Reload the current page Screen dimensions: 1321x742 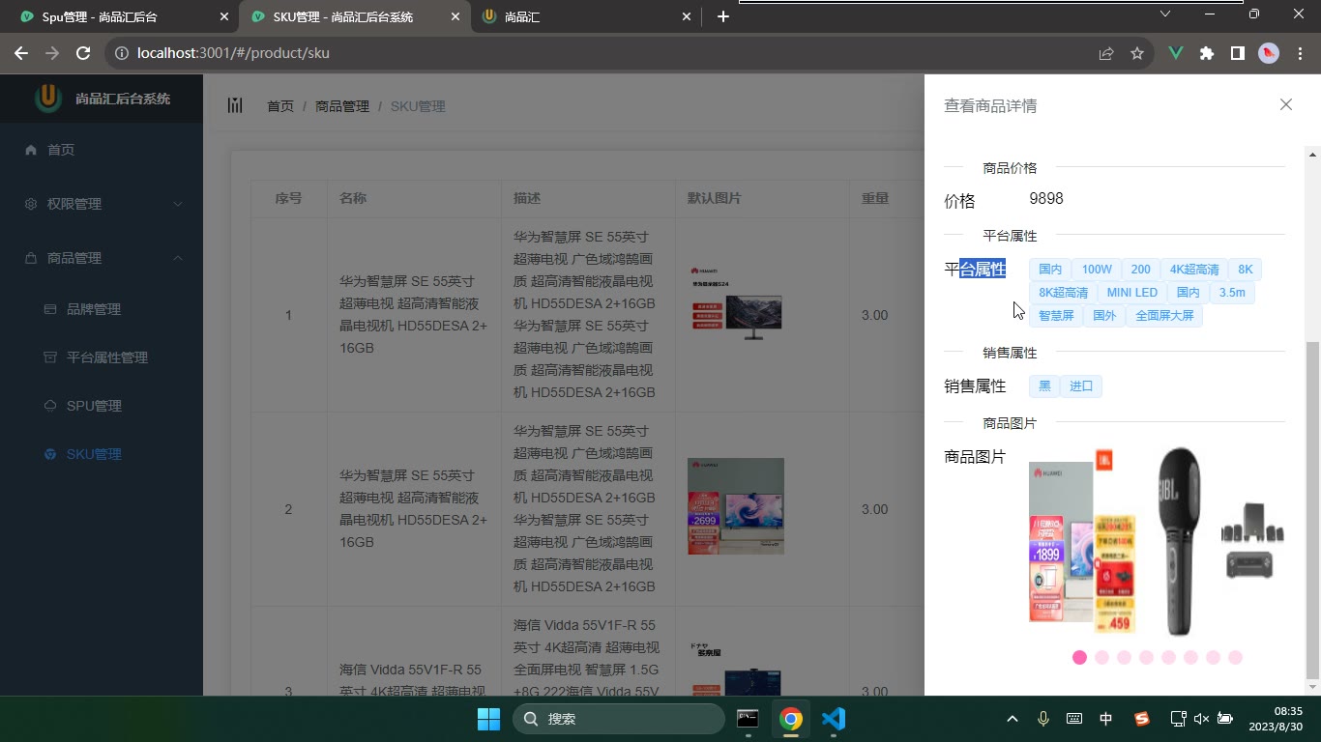click(83, 53)
